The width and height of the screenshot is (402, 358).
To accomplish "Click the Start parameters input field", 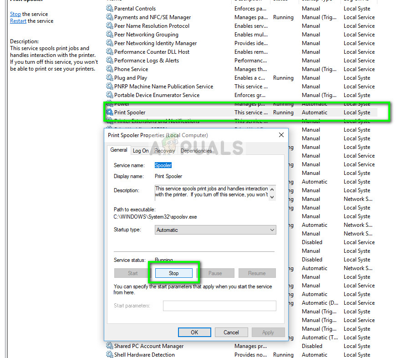I will coord(219,306).
